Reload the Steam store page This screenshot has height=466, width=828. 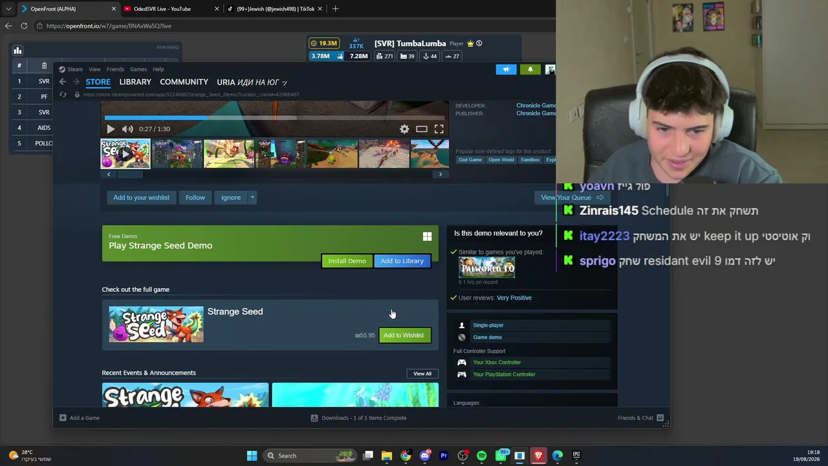coord(63,94)
